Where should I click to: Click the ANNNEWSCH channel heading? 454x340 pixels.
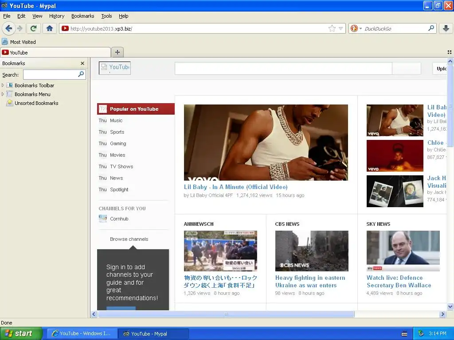point(199,224)
